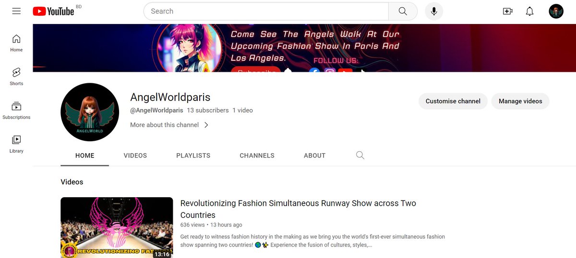Open the Create video icon

[508, 11]
